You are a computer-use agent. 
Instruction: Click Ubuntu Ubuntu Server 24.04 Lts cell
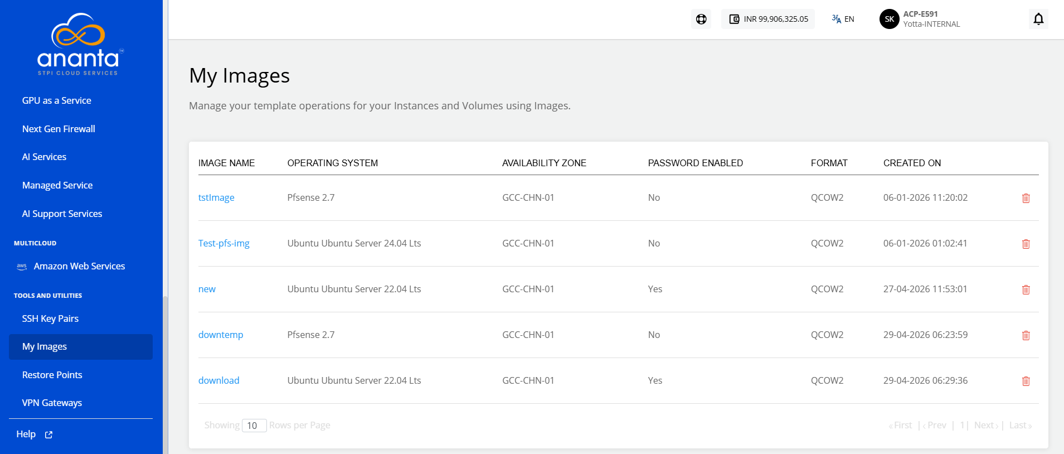354,243
